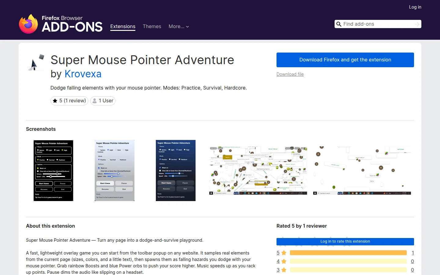Open the crowded gameplay desktop screenshot thumbnail
This screenshot has height=275, width=440.
click(258, 170)
